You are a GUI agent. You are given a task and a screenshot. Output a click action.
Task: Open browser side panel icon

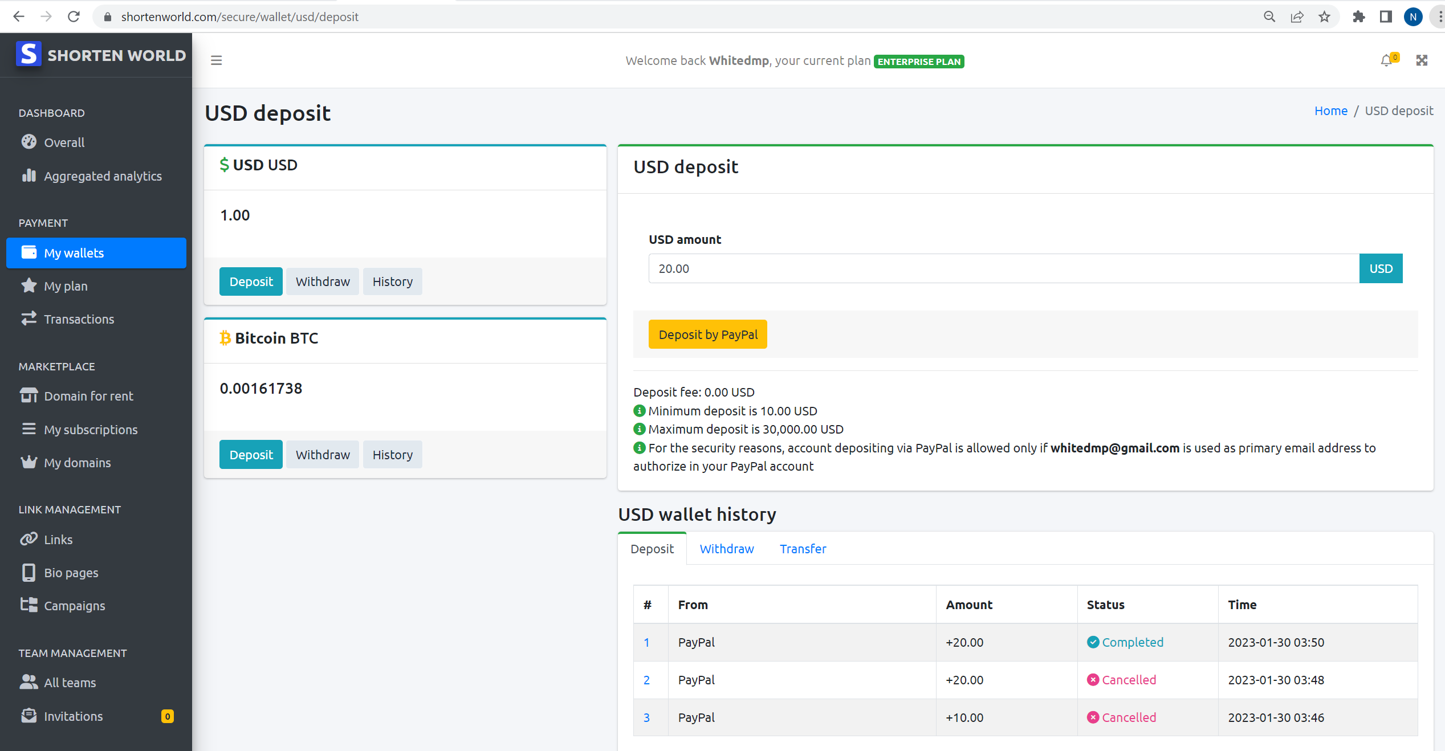(1386, 17)
